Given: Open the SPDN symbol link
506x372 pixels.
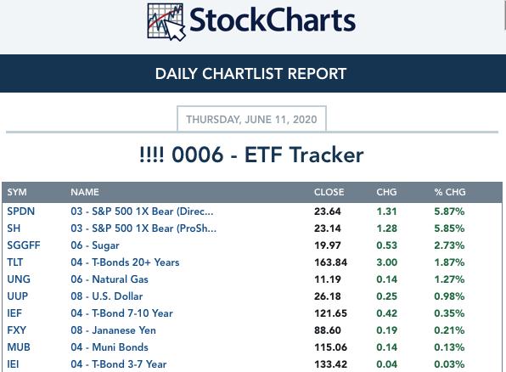Looking at the screenshot, I should [21, 211].
